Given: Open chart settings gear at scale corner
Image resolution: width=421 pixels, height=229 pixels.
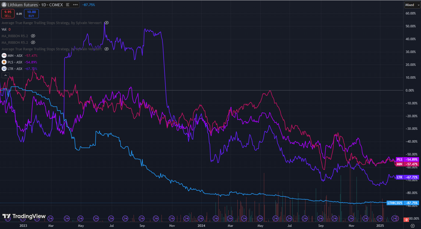Looking at the screenshot, I should 413,226.
